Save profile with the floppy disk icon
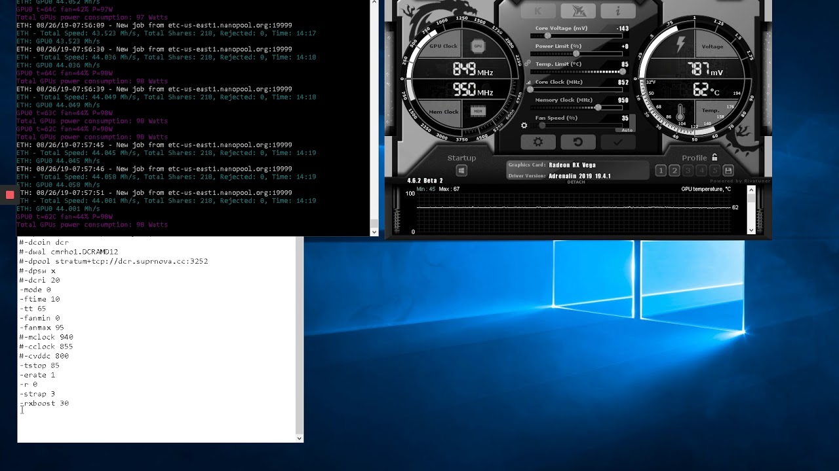 coord(728,171)
